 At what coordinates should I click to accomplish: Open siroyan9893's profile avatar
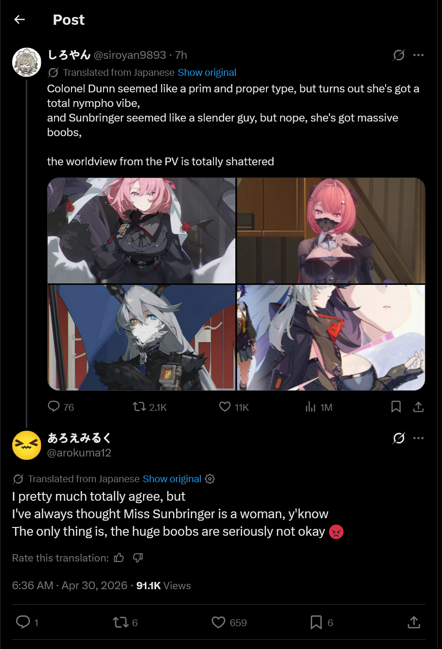click(x=26, y=62)
